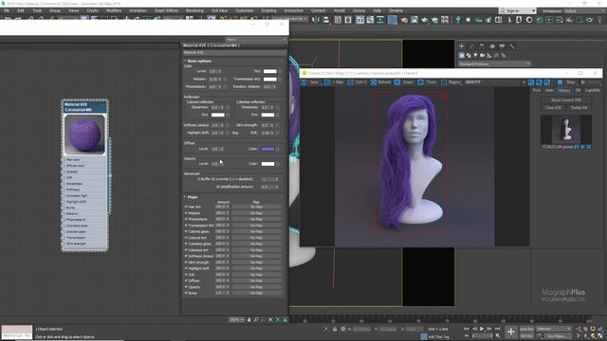607x341 pixels.
Task: Open the Selected key filter dropdown
Action: [x=554, y=329]
